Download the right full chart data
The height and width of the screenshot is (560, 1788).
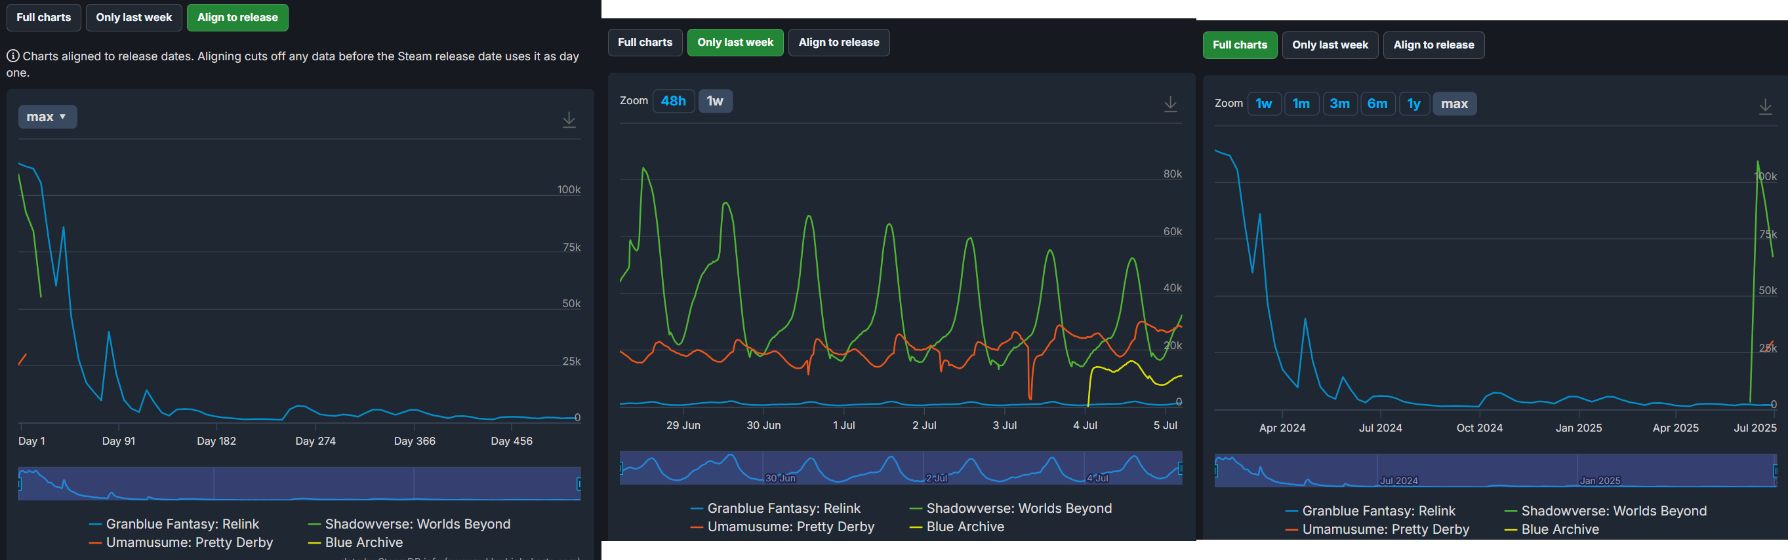click(1765, 106)
